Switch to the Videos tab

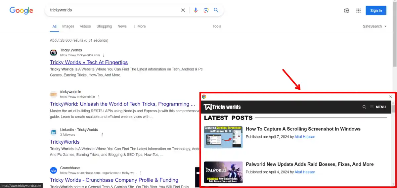pos(85,26)
